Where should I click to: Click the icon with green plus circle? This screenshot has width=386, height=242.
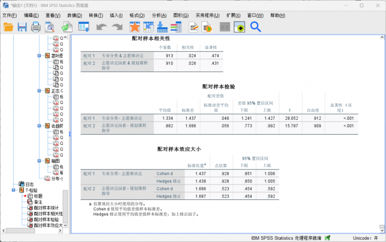240,27
